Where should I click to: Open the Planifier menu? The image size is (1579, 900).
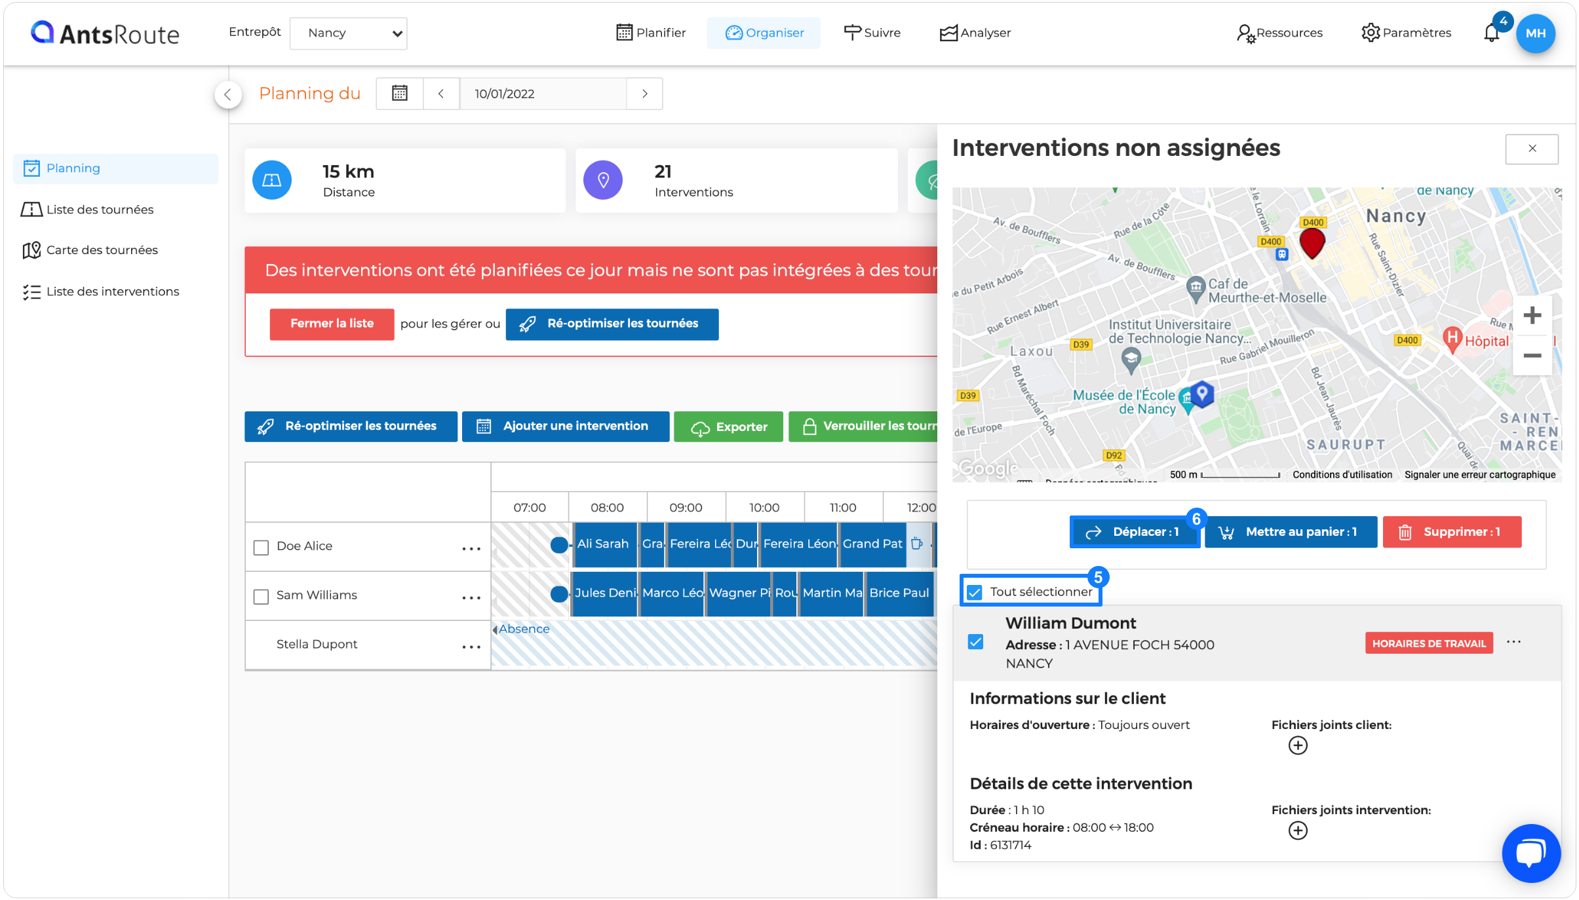click(x=651, y=33)
